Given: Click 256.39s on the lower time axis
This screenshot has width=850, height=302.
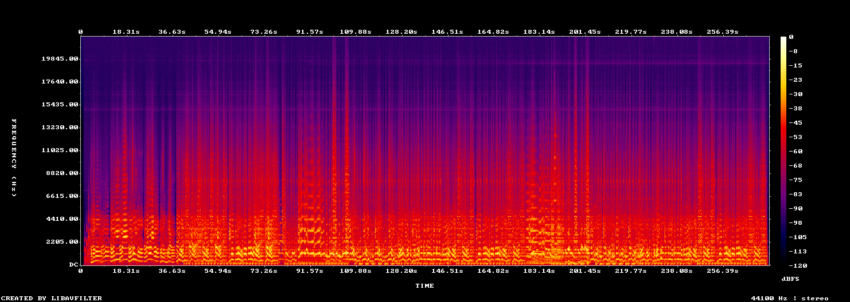Looking at the screenshot, I should [723, 271].
